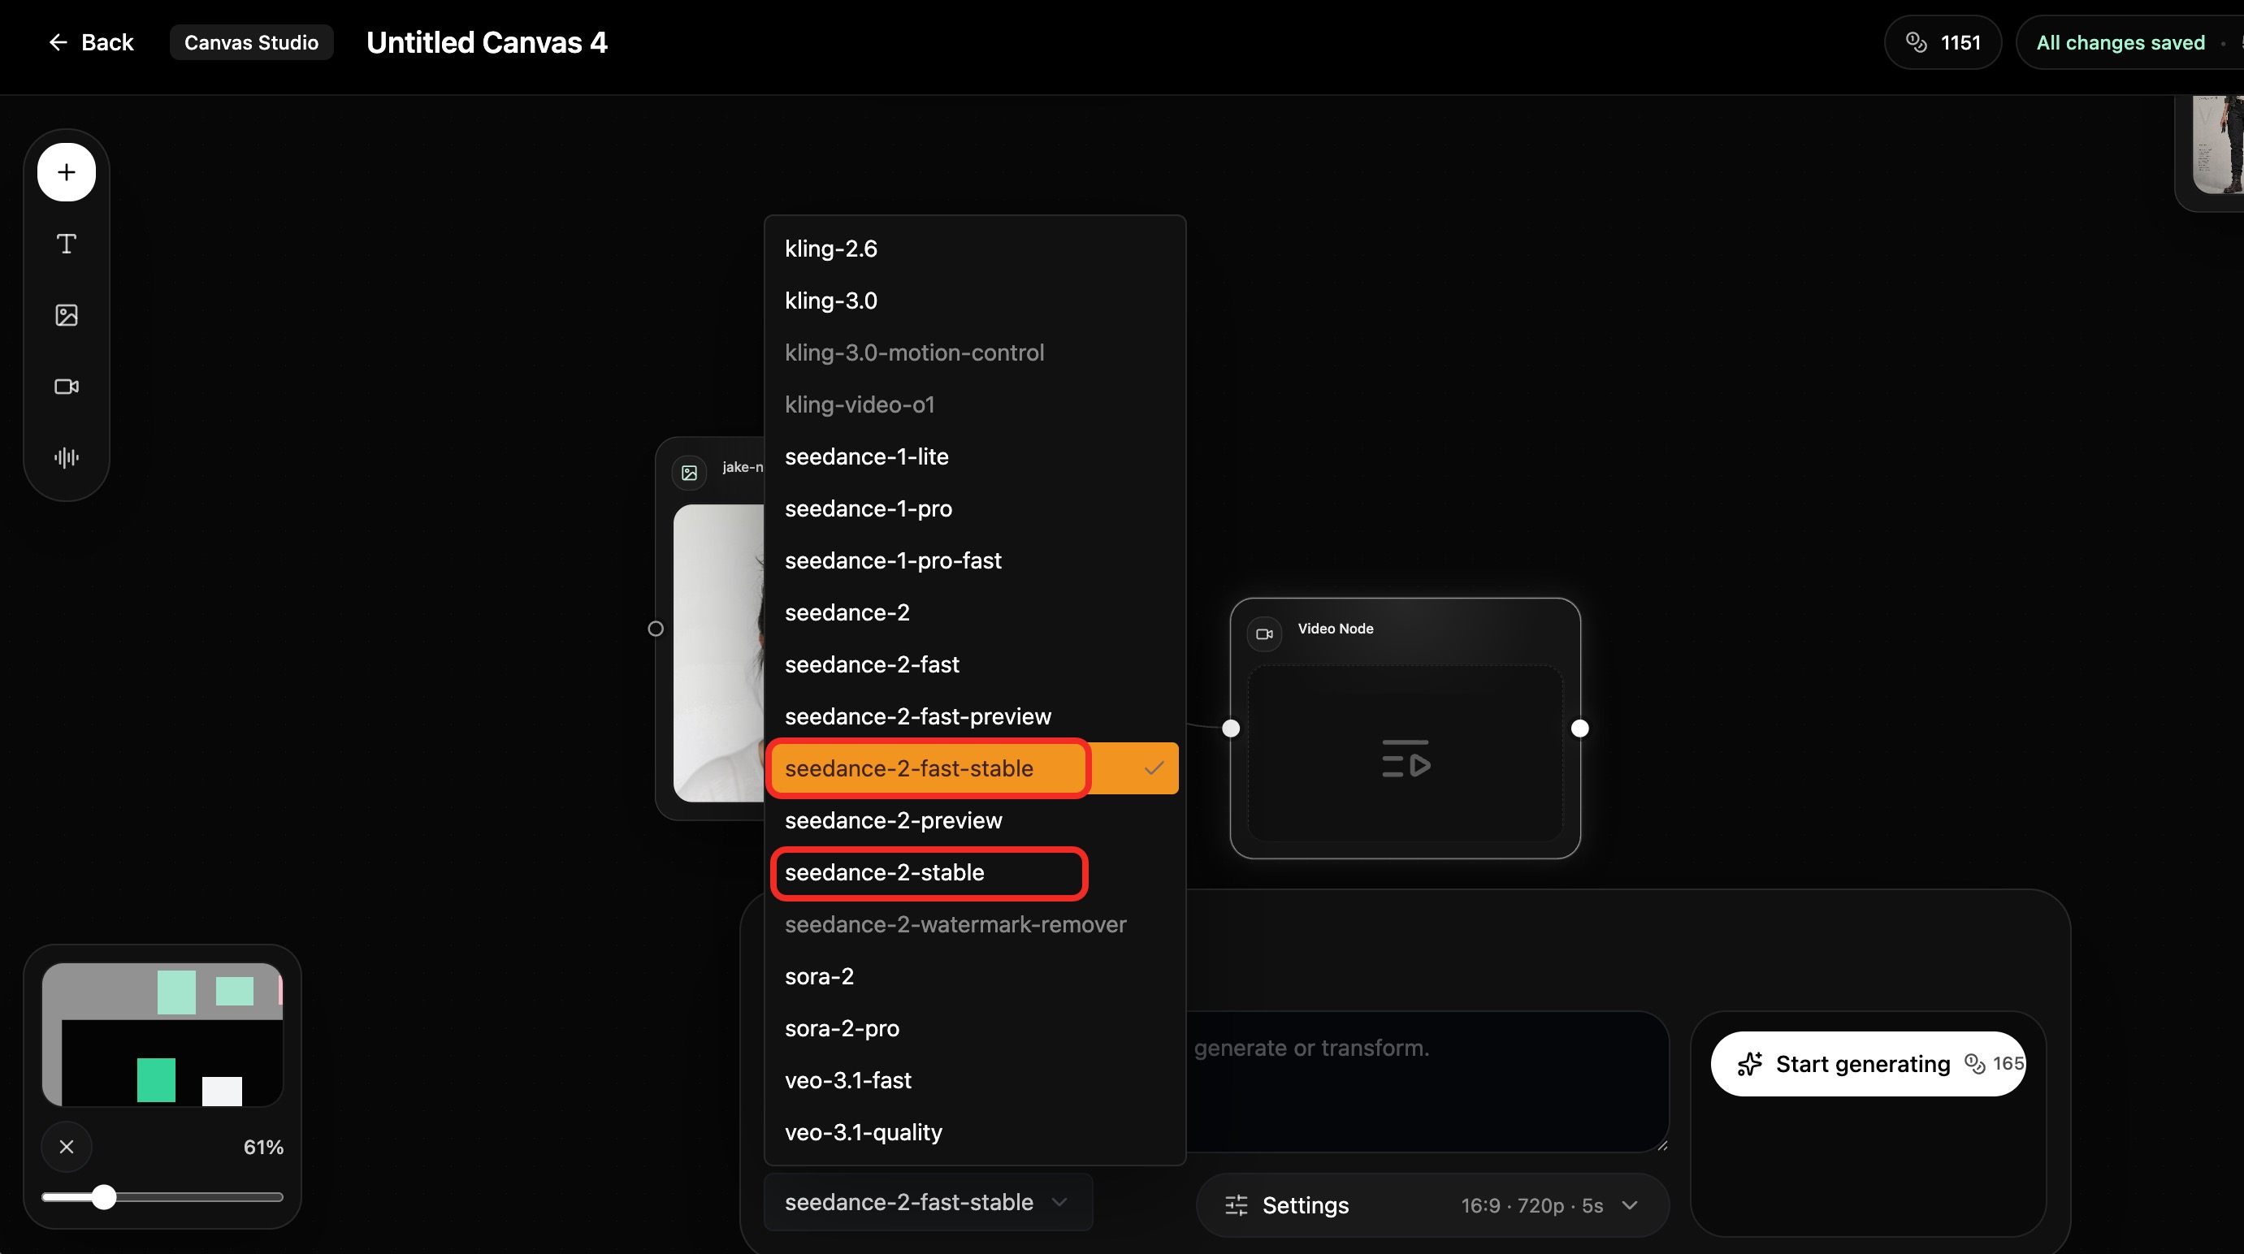Click the Video Node title label
The image size is (2244, 1254).
pos(1336,629)
